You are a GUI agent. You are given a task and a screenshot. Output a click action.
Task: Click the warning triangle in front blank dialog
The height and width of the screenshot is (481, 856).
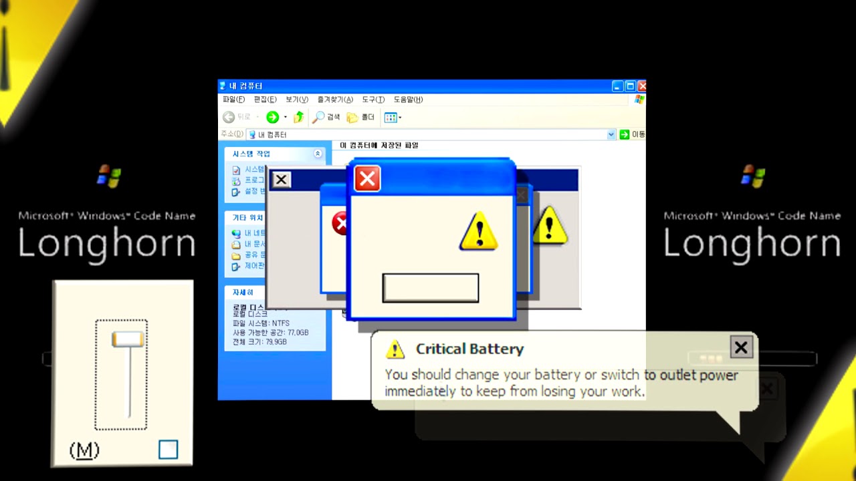pos(478,231)
